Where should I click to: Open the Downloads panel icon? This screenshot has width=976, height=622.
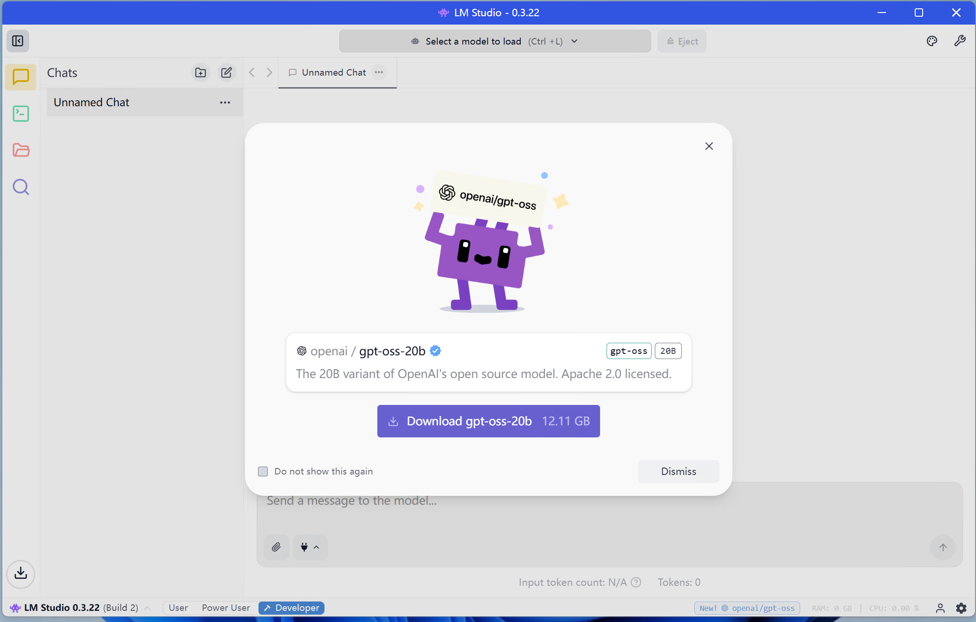pyautogui.click(x=21, y=573)
